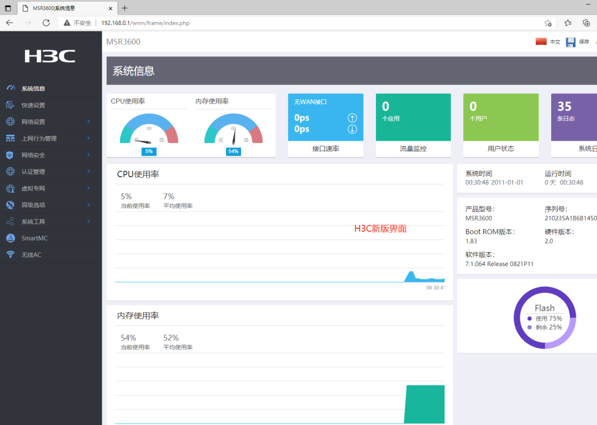Viewport: 597px width, 425px height.
Task: Click the 网络安全 shield icon
Action: coord(11,155)
